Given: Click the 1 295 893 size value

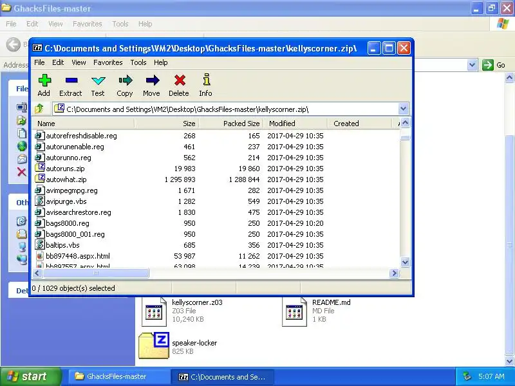Looking at the screenshot, I should [180, 179].
